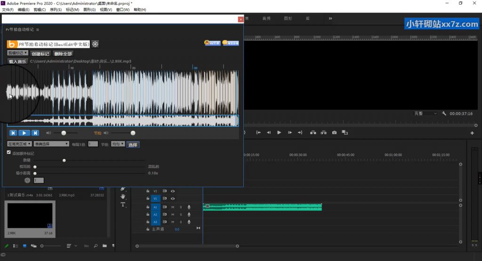Screen dimensions: 482x261
Task: Go to Out point in Program monitor
Action: [x=300, y=132]
